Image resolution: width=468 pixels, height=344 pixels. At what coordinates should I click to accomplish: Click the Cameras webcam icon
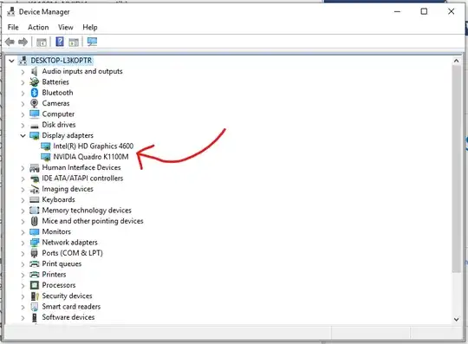[35, 103]
